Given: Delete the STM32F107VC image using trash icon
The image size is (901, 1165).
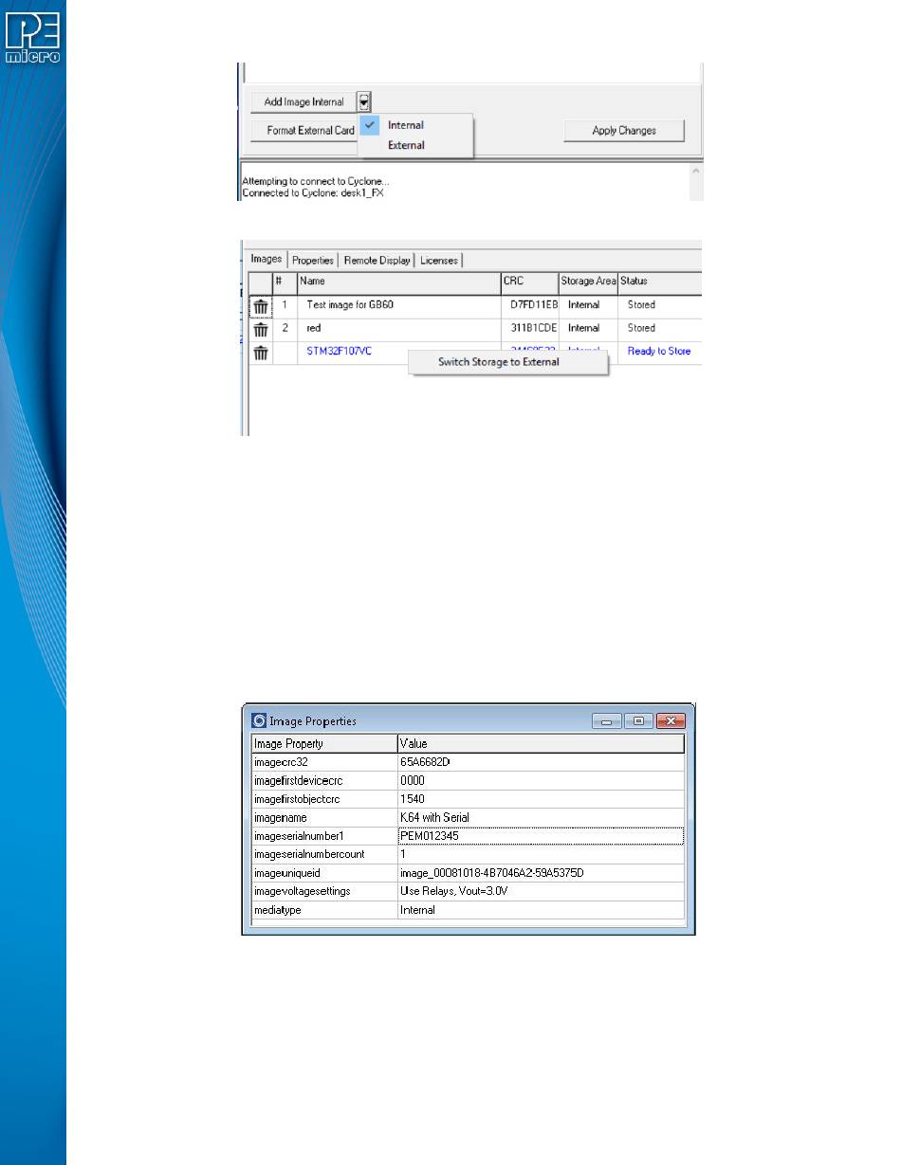Looking at the screenshot, I should point(261,352).
